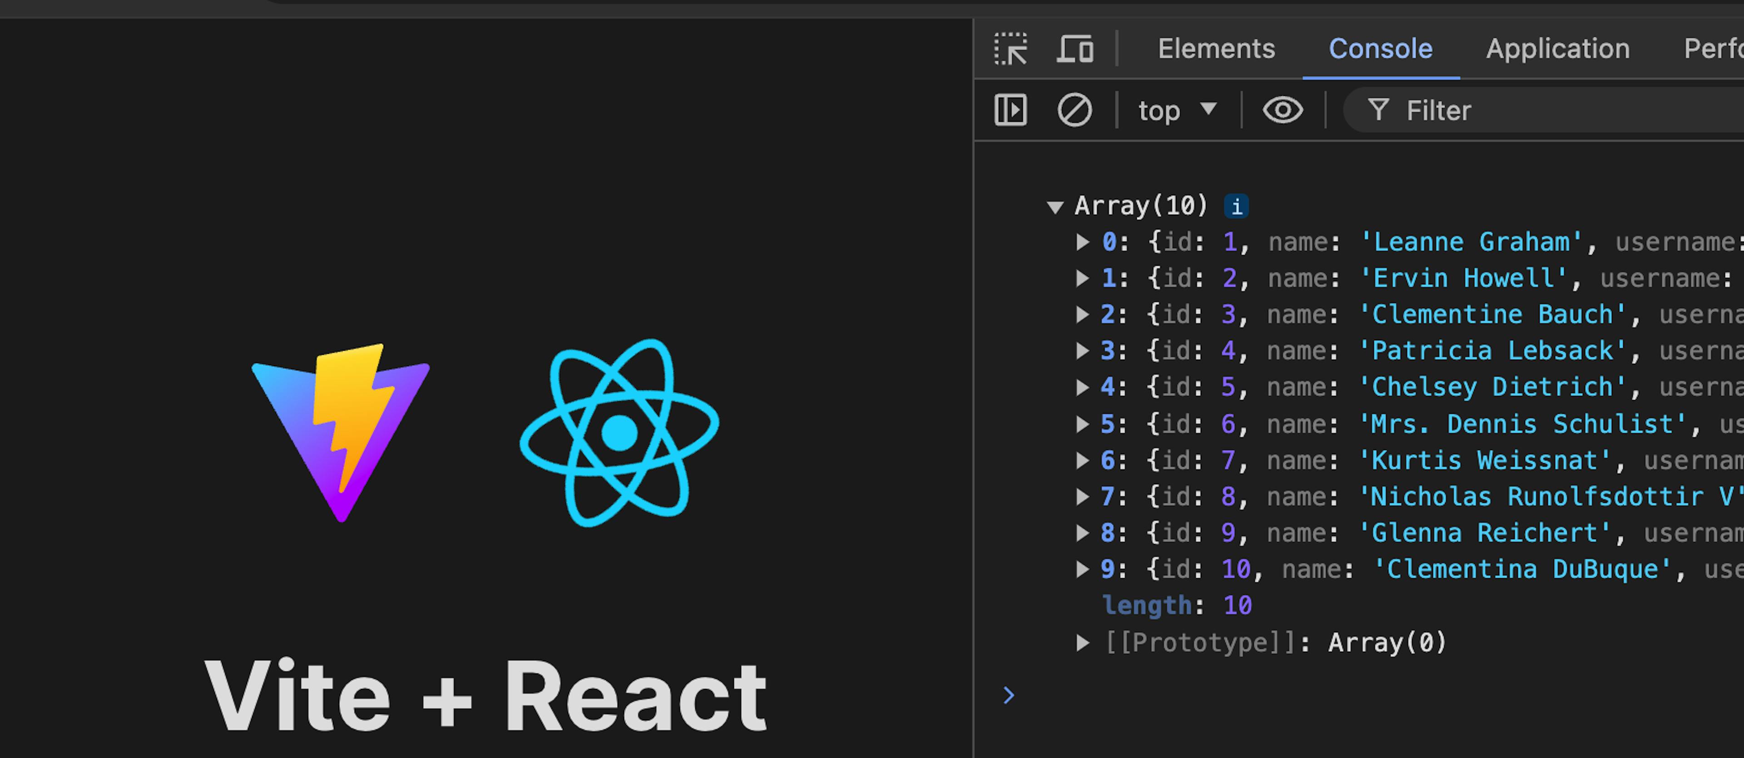Expand item 9 Clementina DuBuque
The height and width of the screenshot is (758, 1744).
pyautogui.click(x=1083, y=569)
